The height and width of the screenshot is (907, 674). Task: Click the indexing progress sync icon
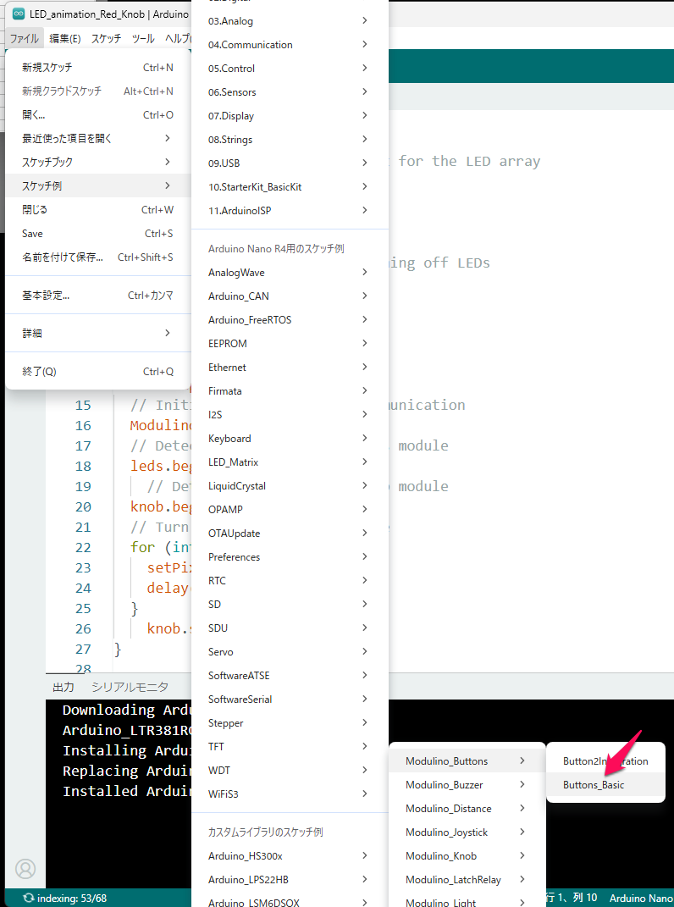pyautogui.click(x=30, y=898)
